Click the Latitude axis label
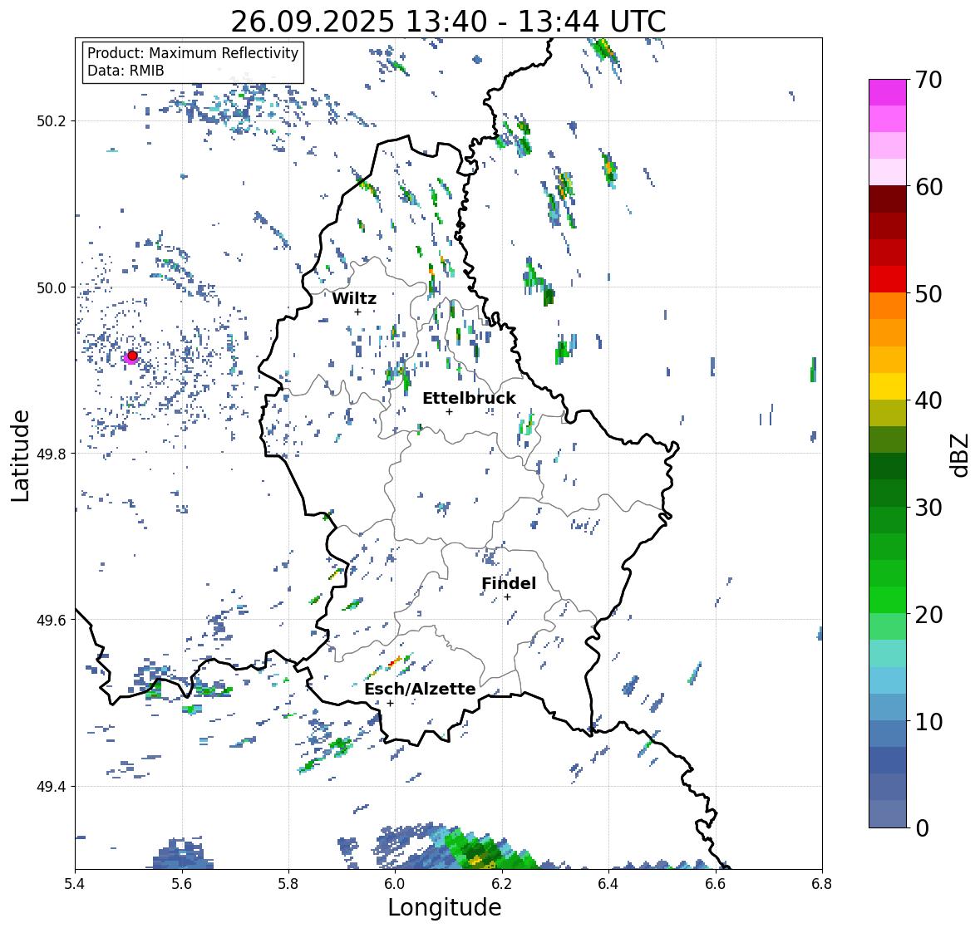Viewport: 980px width, 928px height. pyautogui.click(x=21, y=455)
